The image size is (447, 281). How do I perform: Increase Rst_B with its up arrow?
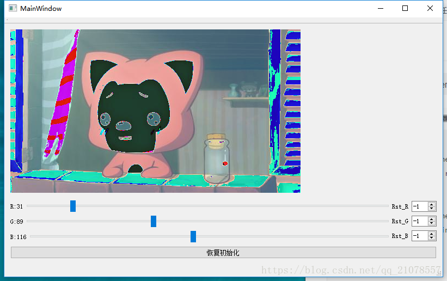(432, 234)
